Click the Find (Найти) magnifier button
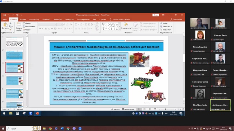Image resolution: width=234 pixels, height=131 pixels. point(164,24)
